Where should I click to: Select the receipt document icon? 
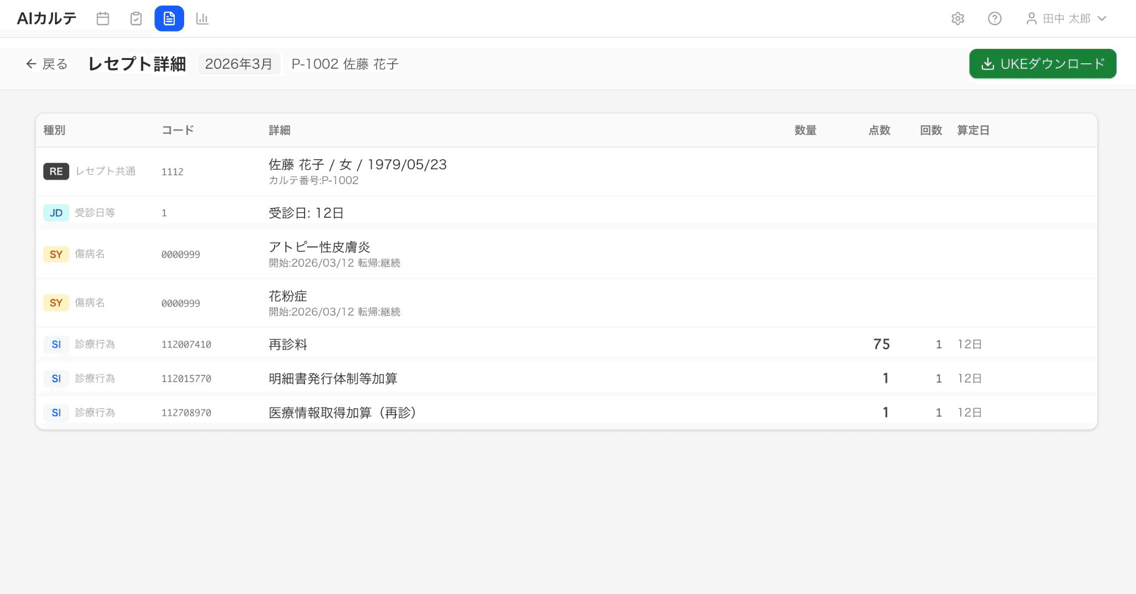(x=169, y=19)
